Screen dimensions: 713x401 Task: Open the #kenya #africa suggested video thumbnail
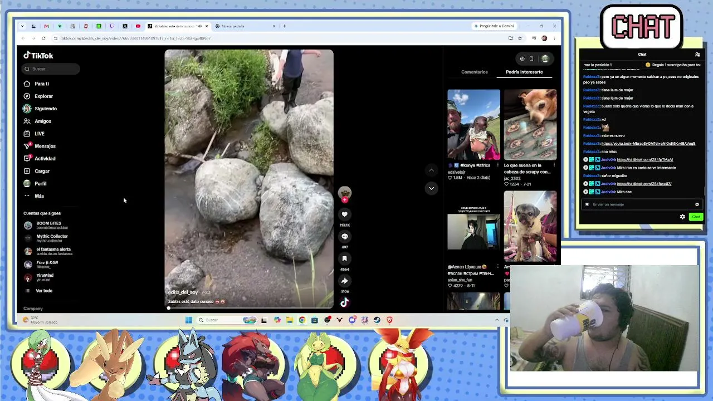(474, 125)
